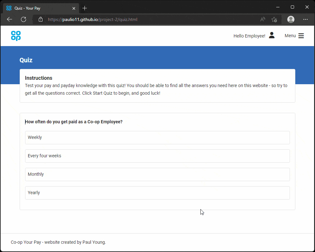315x252 pixels.
Task: Click the browser back arrow
Action: (x=10, y=19)
